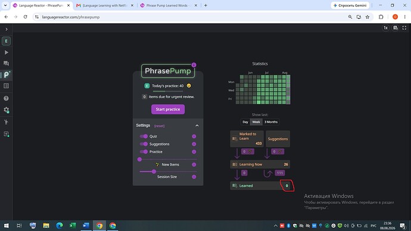Screen dimensions: 411x231
Task: Open the browser extensions puzzle icon
Action: point(381,17)
